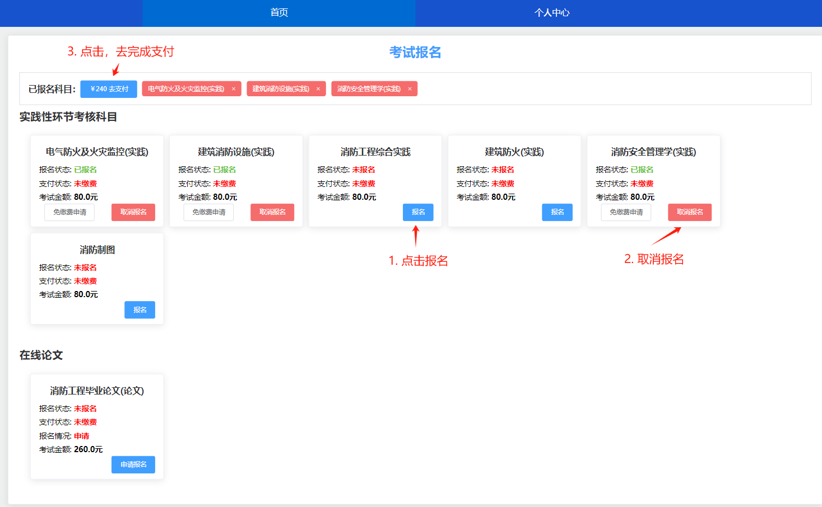822x507 pixels.
Task: Click 申请报名 for 消防工程毕业论文(论文)
Action: [133, 464]
